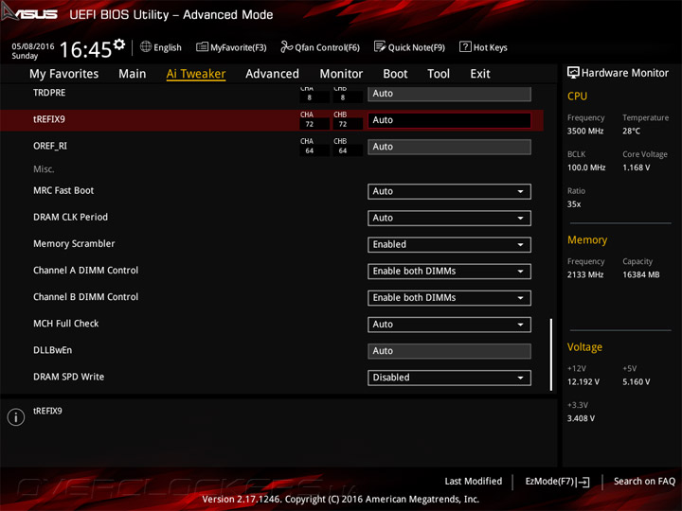The width and height of the screenshot is (682, 511).
Task: Open the MCH Full Check dropdown
Action: click(449, 325)
